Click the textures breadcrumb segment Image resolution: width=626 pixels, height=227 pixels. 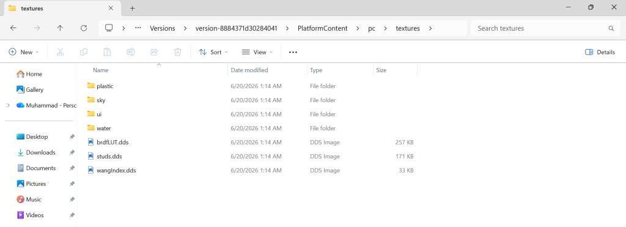coord(408,28)
